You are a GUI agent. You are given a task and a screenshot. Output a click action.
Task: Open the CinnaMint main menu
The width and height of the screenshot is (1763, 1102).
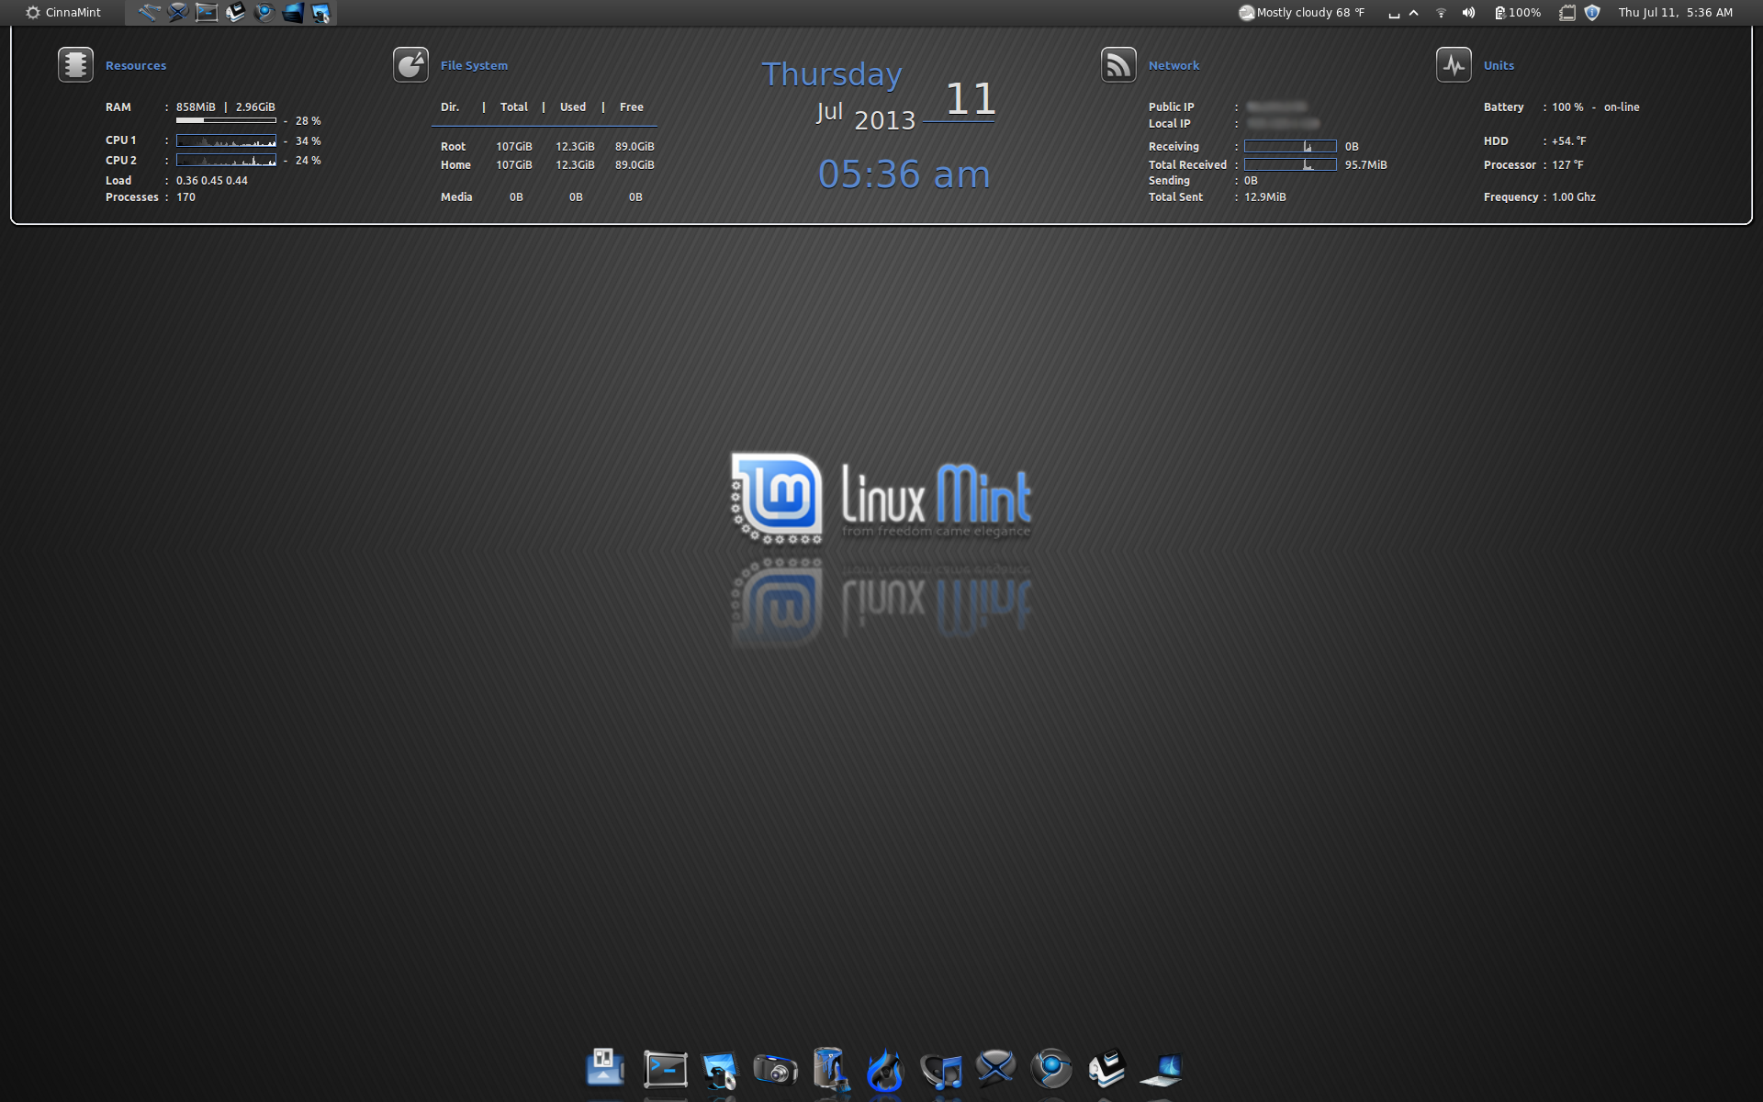[x=63, y=13]
